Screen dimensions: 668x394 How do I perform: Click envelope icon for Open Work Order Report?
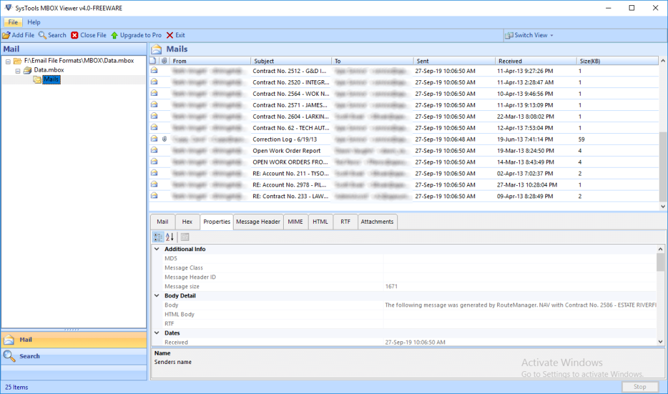(x=154, y=150)
